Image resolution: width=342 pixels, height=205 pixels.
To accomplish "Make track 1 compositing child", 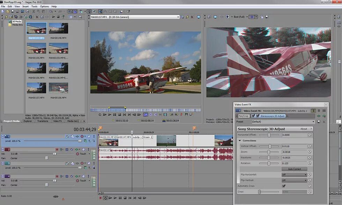I will 94,141.
